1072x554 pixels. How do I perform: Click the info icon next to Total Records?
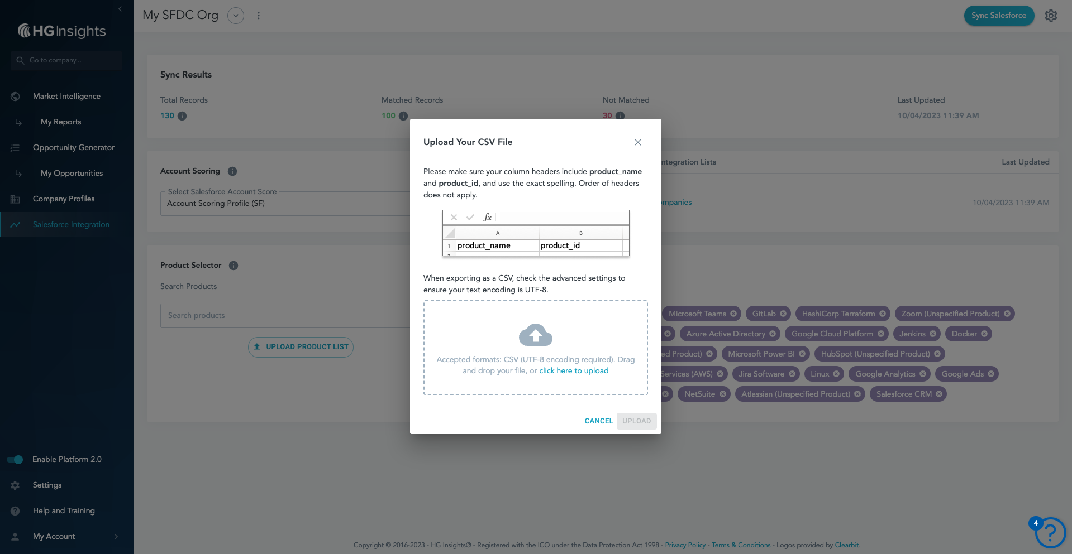(x=182, y=116)
